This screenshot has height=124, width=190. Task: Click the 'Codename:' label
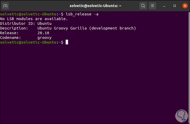coord(10,38)
